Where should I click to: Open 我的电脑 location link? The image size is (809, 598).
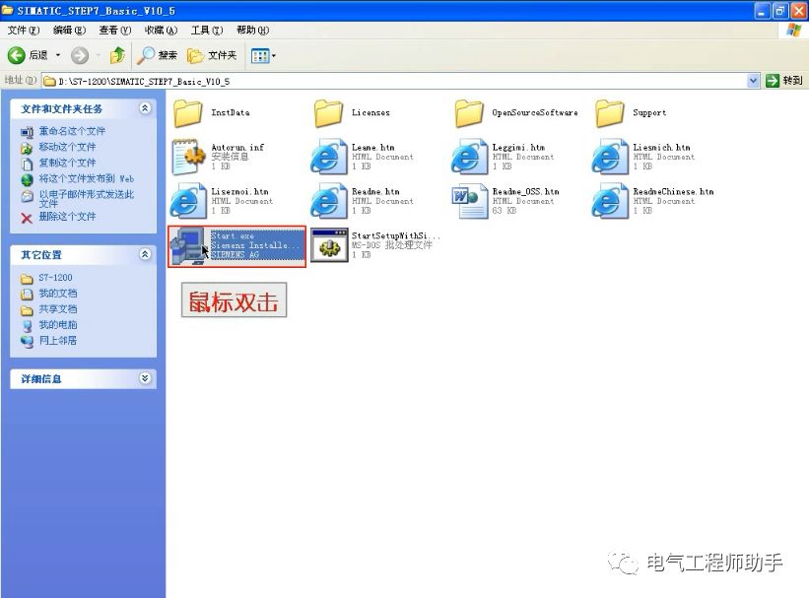click(58, 325)
